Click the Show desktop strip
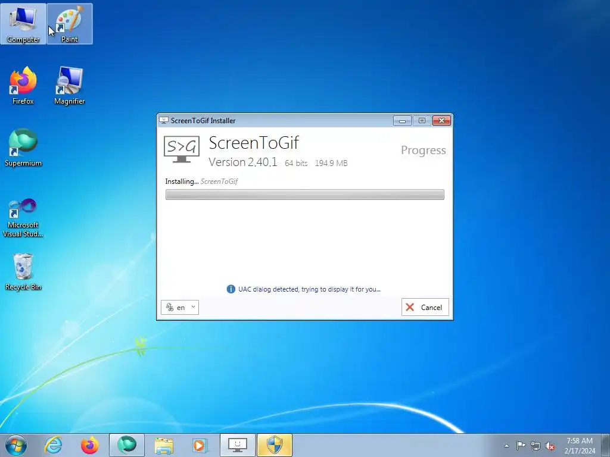Screen dimensions: 610x457 tap(606, 445)
